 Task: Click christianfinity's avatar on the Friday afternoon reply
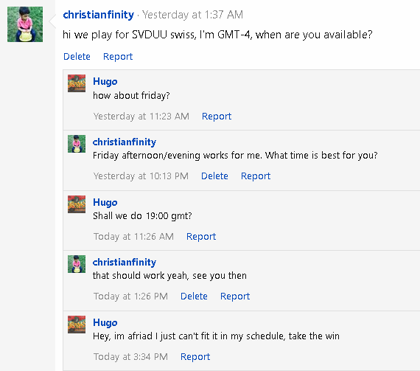click(x=77, y=144)
